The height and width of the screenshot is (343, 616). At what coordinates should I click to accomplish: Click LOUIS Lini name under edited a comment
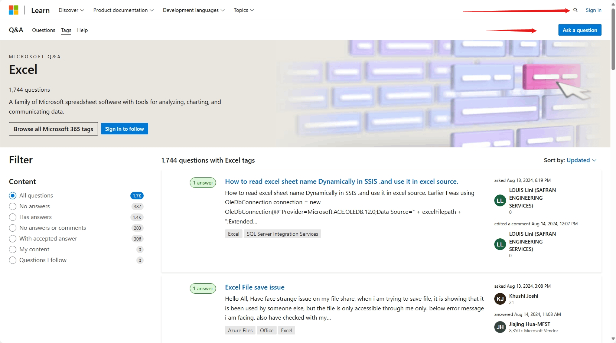pyautogui.click(x=532, y=242)
